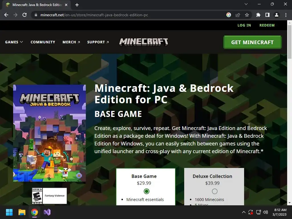Open Chrome extensions puzzle icon

click(x=258, y=15)
